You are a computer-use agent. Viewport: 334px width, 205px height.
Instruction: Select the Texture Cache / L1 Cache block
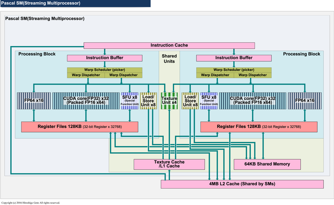point(169,164)
